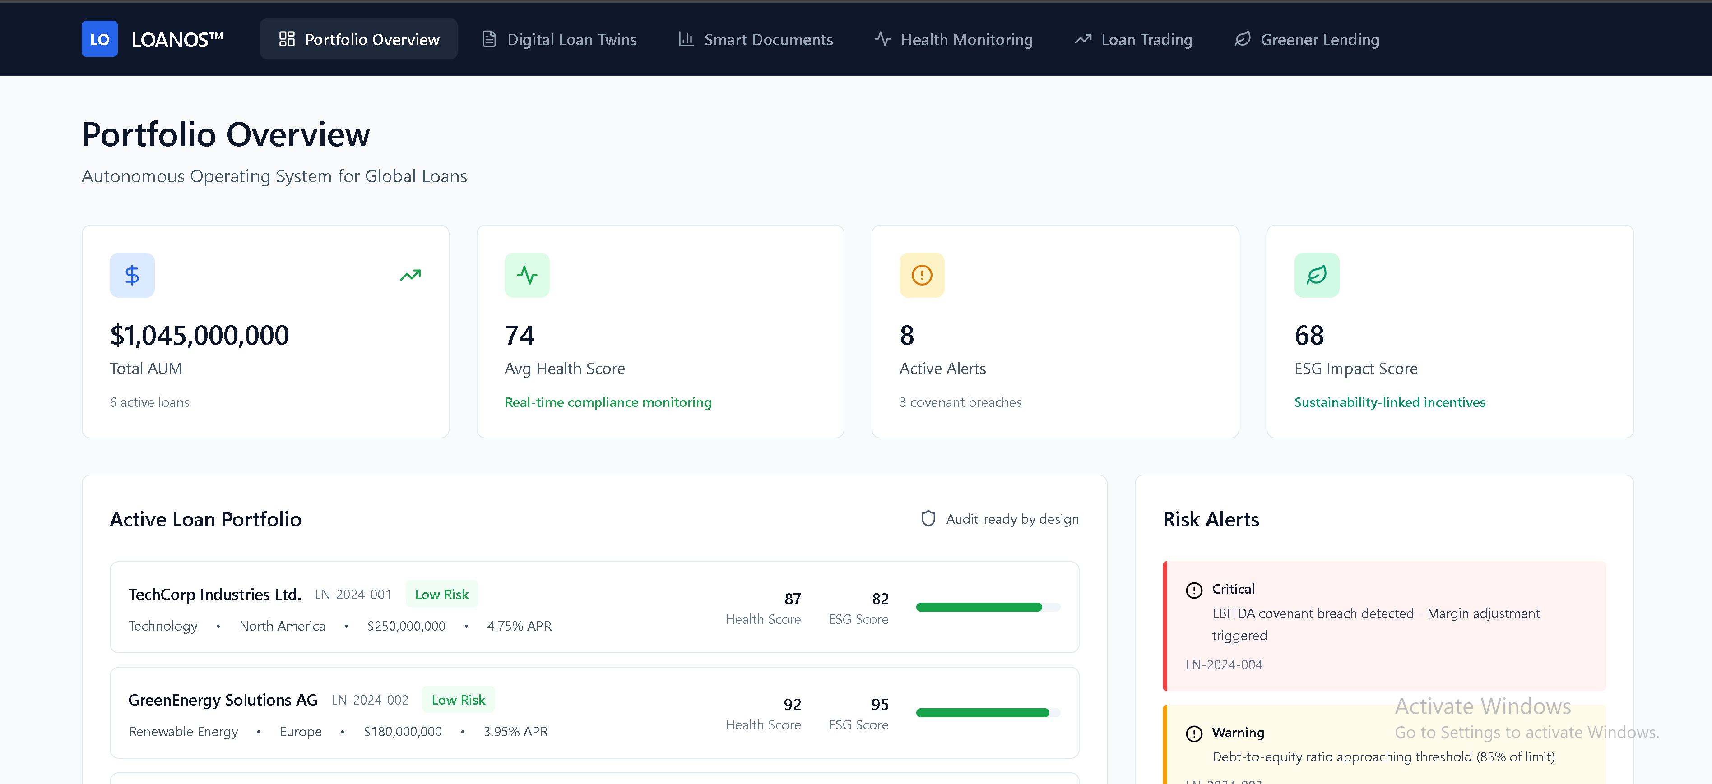The height and width of the screenshot is (784, 1712).
Task: Navigate to Greener Lending tab
Action: (x=1307, y=39)
